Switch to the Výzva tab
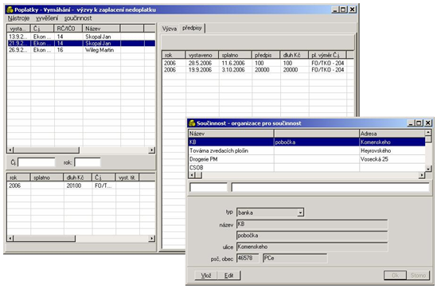 (170, 29)
